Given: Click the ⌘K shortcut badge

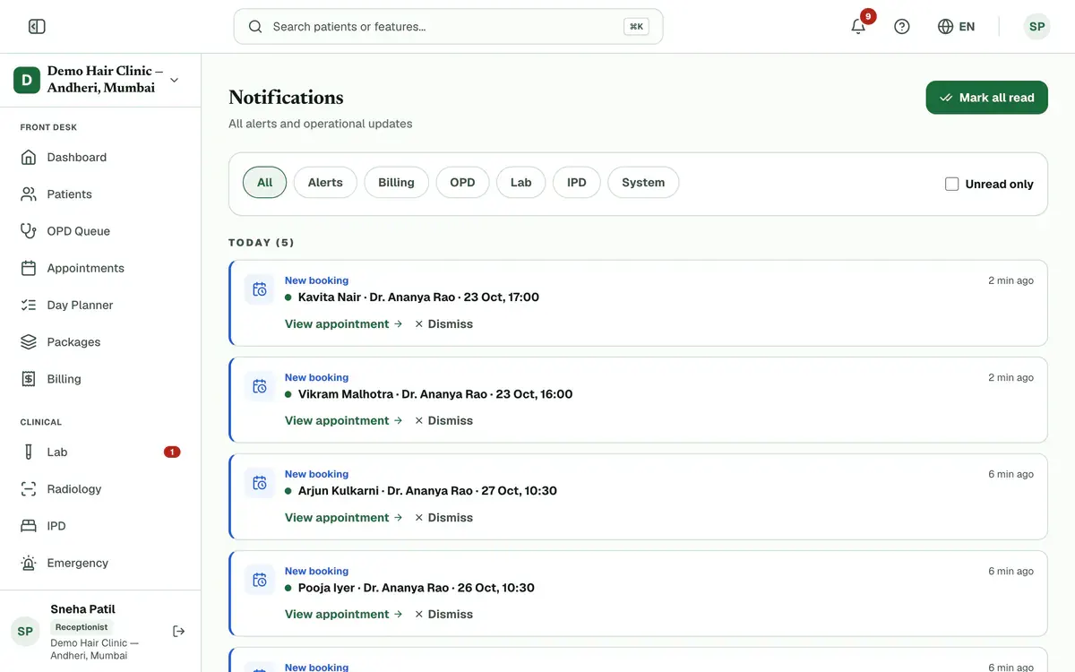Looking at the screenshot, I should coord(636,27).
